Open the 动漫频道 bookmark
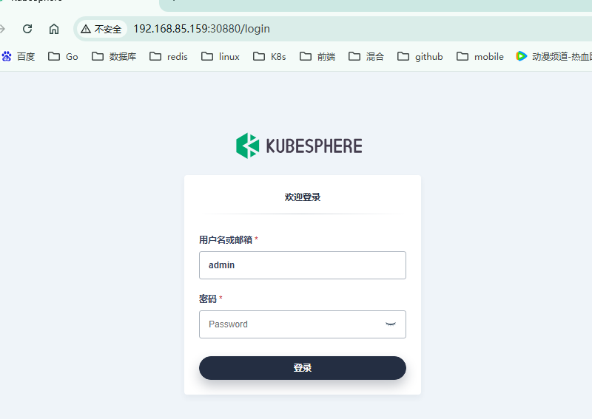This screenshot has width=592, height=419. tap(554, 57)
